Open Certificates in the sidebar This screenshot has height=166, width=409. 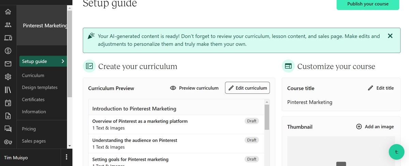point(33,100)
